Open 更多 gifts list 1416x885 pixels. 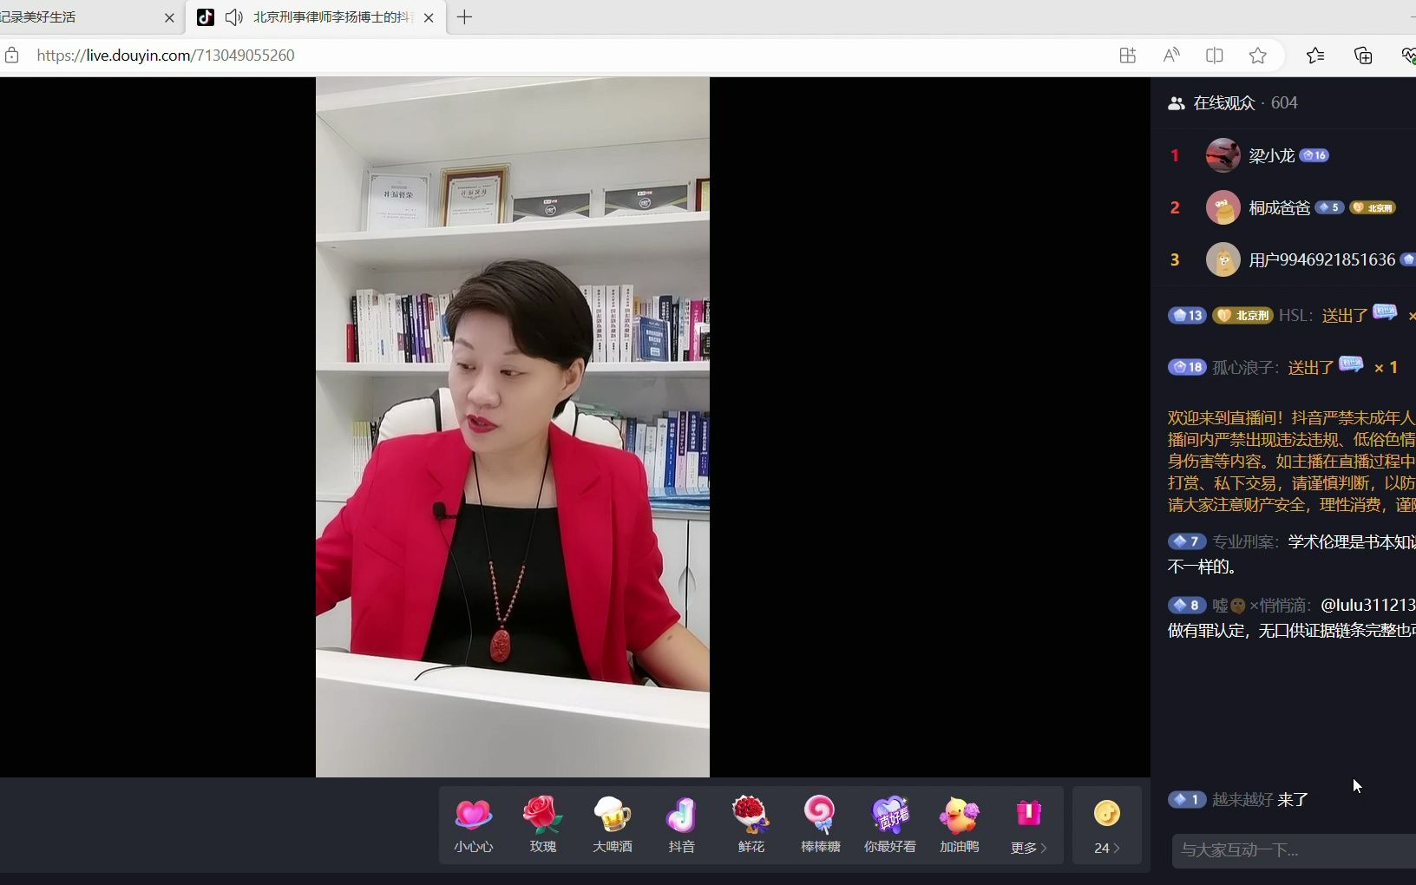point(1028,825)
